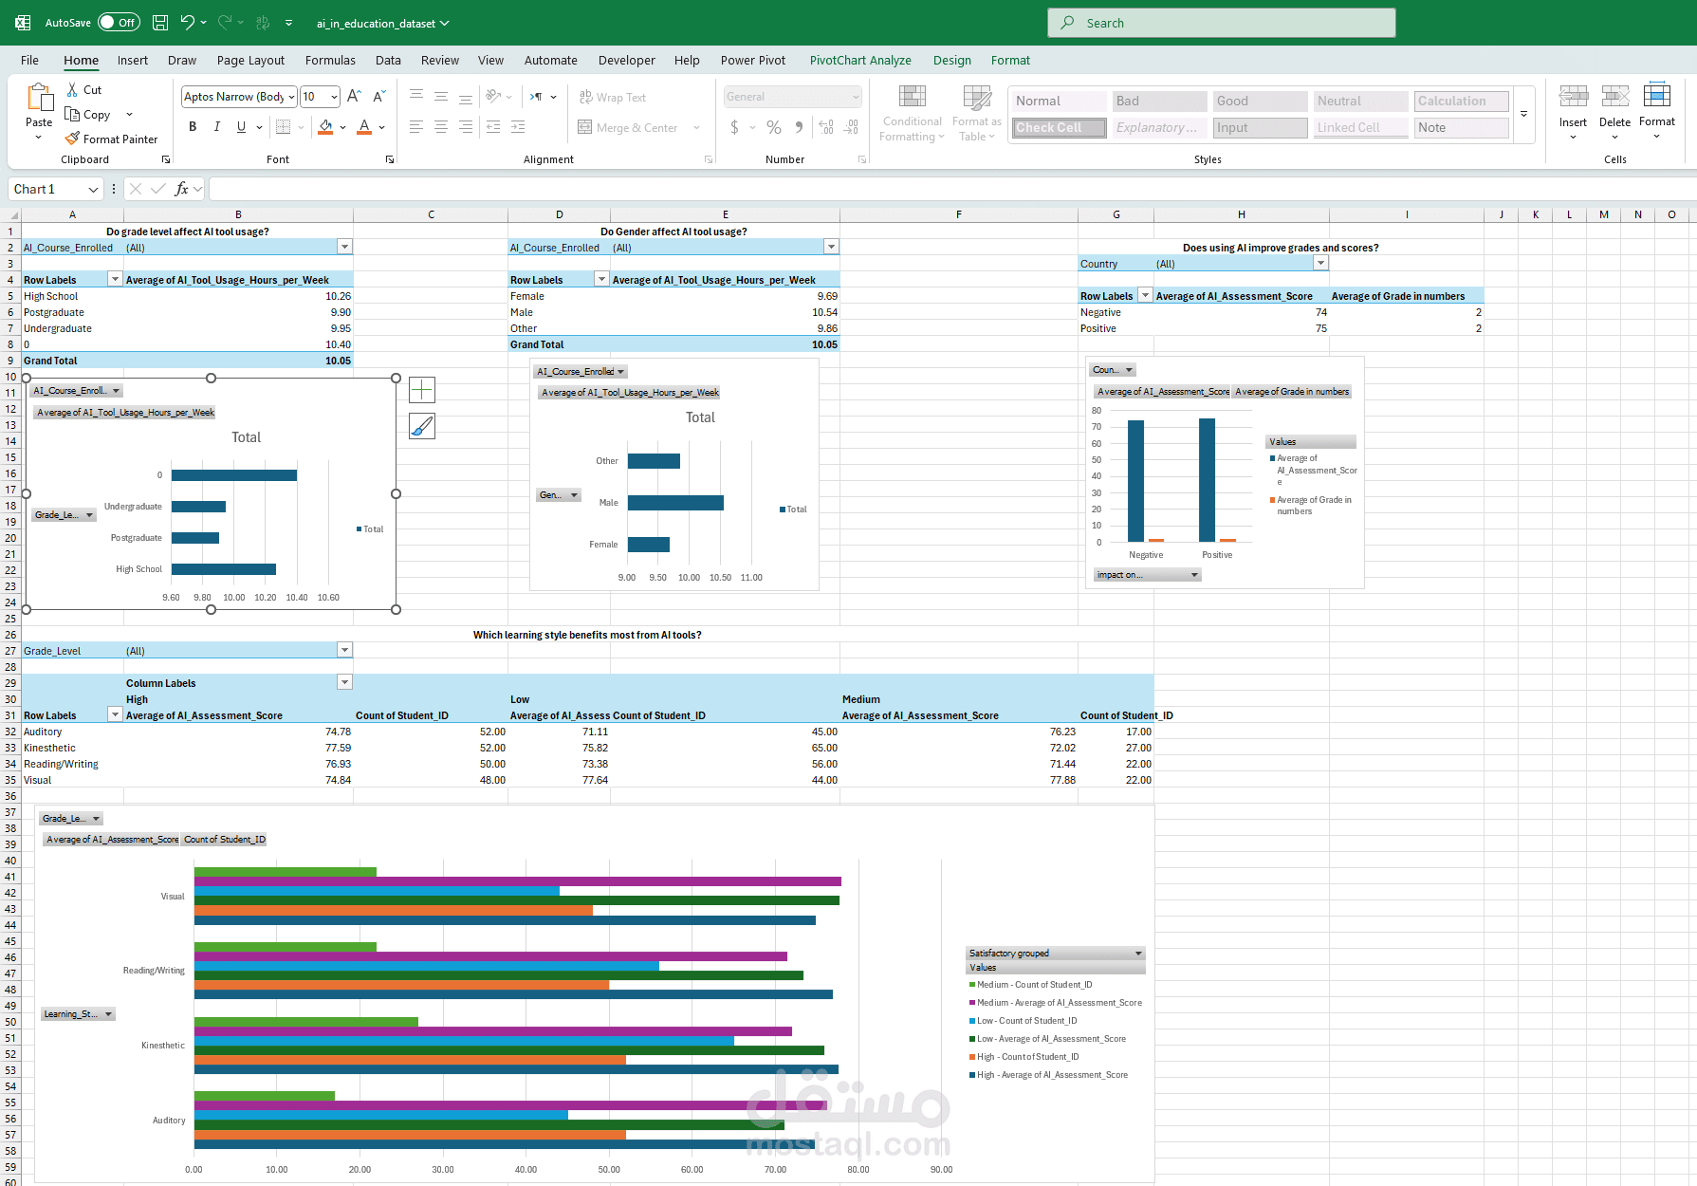The image size is (1697, 1186).
Task: Switch to the Formulas tab
Action: (x=330, y=60)
